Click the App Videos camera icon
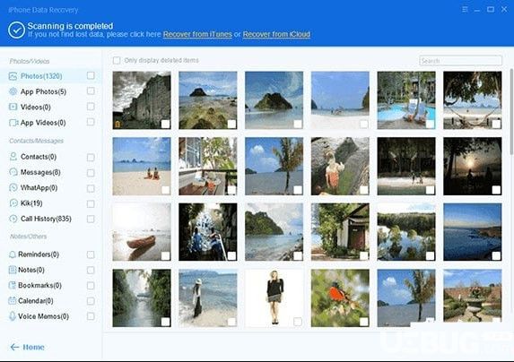514x362 pixels. [x=13, y=123]
